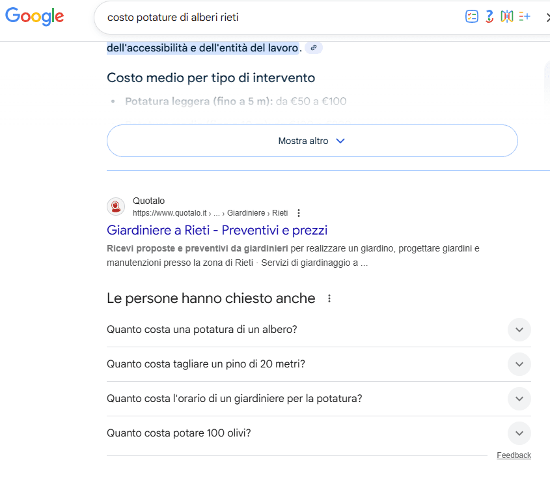Viewport: 550px width, 488px height.
Task: Open options menu next to 'Le persone hanno chiesto anche'
Action: coord(329,298)
